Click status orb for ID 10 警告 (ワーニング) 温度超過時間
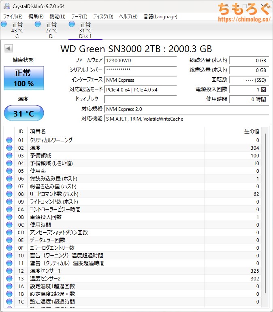This screenshot has height=312, width=273. [9, 255]
